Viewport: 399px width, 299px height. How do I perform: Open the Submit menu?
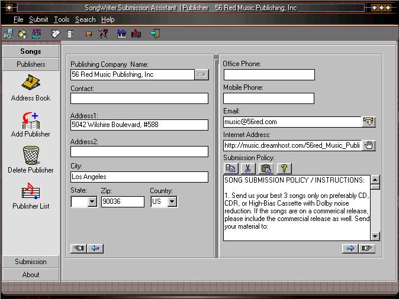38,19
